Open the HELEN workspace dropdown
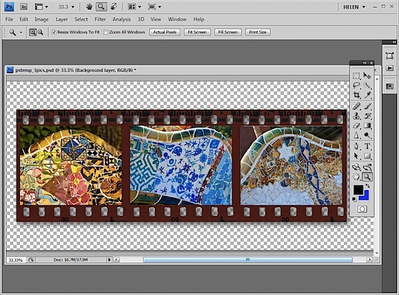The height and width of the screenshot is (295, 399). tap(354, 7)
